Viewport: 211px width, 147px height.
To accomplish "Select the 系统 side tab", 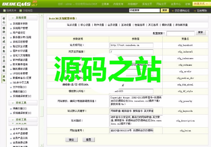I will pyautogui.click(x=4, y=78).
